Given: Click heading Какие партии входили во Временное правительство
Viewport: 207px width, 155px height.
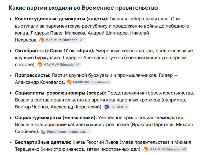Looking at the screenshot, I should (83, 8).
